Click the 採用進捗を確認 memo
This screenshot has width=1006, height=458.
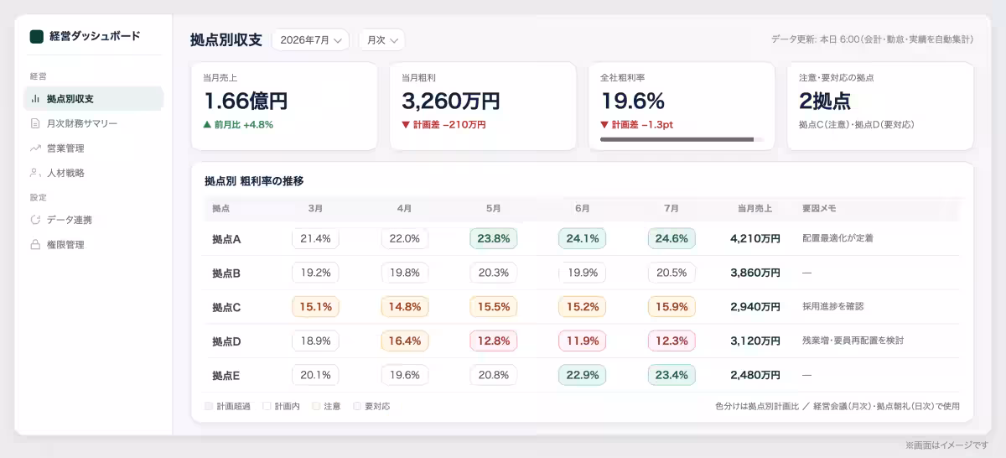(x=832, y=307)
